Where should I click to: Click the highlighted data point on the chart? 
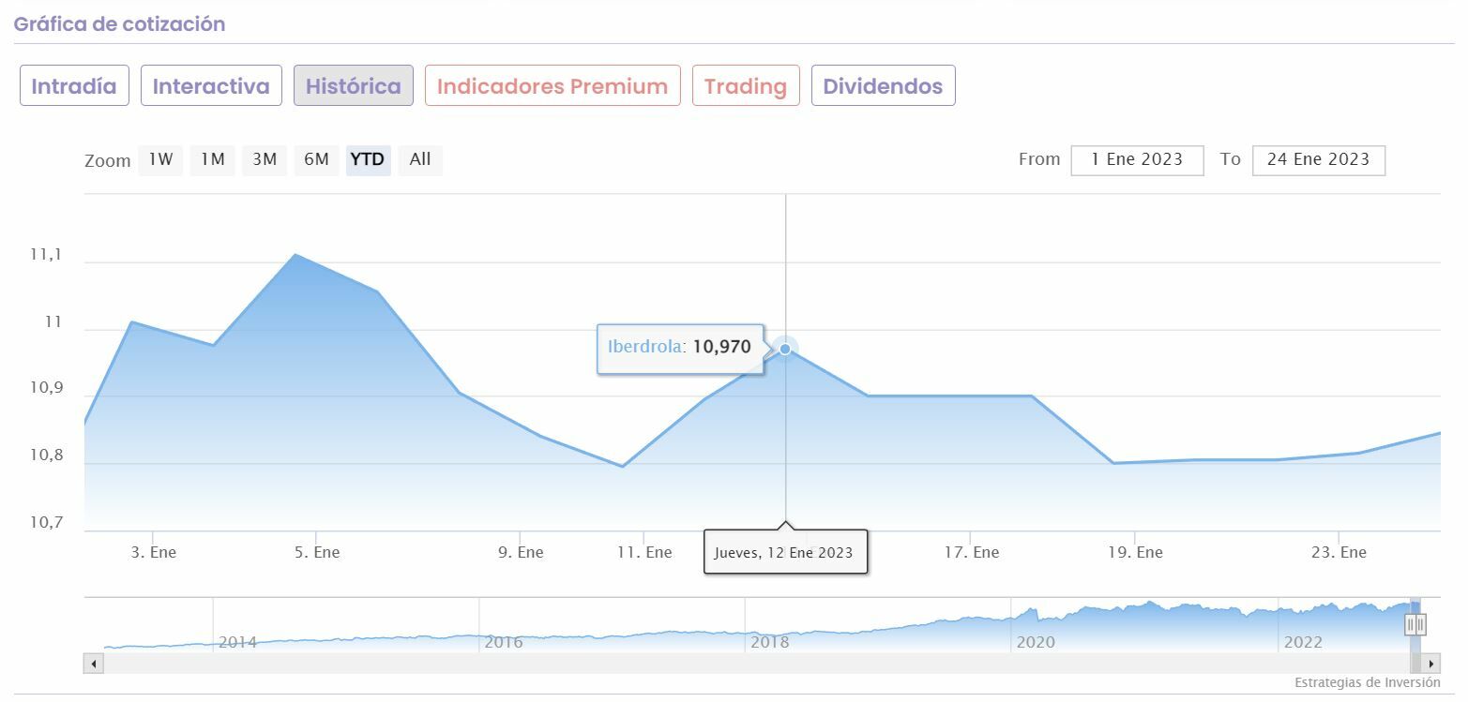(x=785, y=349)
